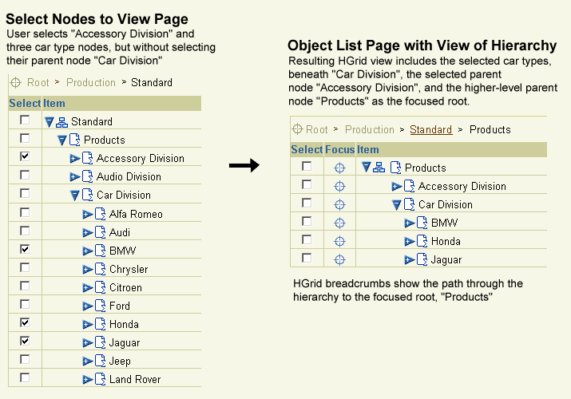Click document icon next to Audio Division

pyautogui.click(x=87, y=176)
